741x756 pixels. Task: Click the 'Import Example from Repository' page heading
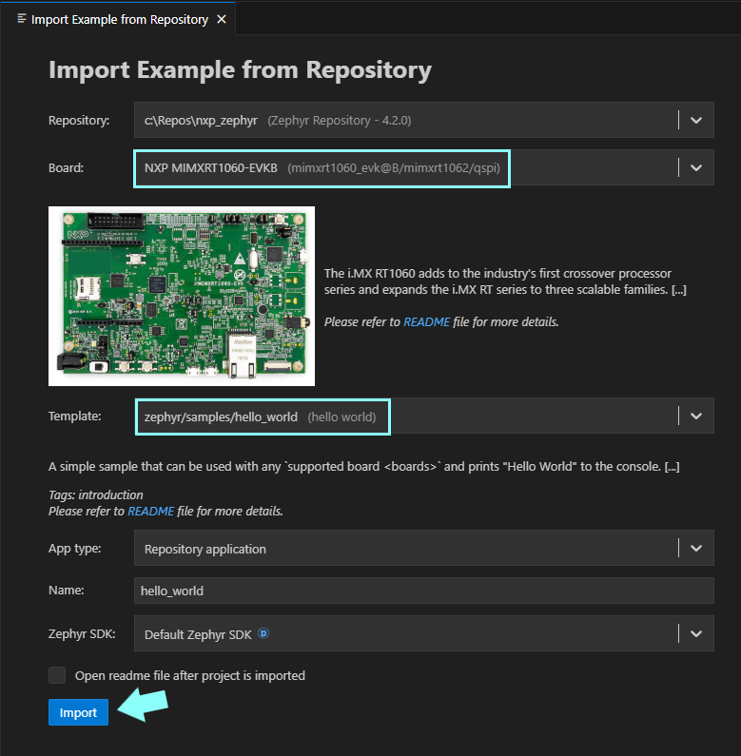coord(240,70)
